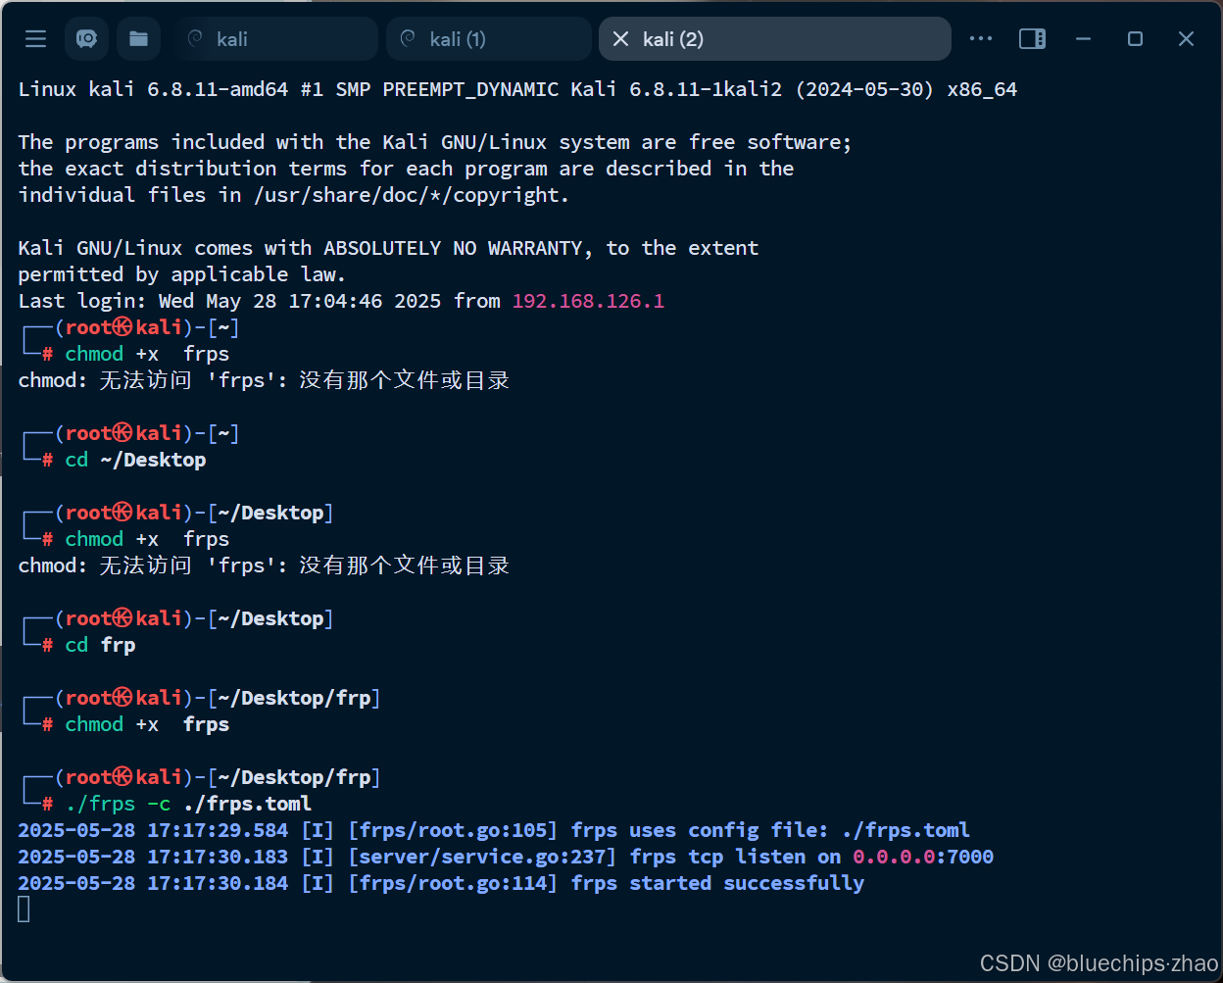Viewport: 1223px width, 983px height.
Task: Close the terminal window
Action: click(1186, 39)
